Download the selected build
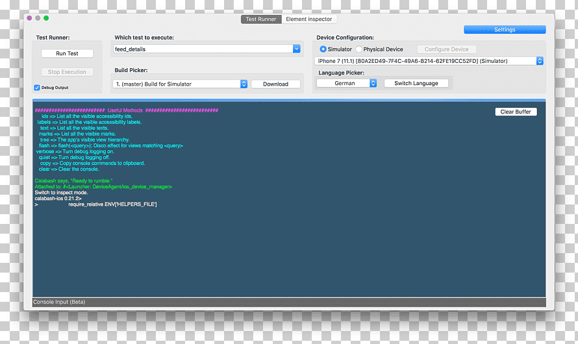This screenshot has width=578, height=344. 275,84
